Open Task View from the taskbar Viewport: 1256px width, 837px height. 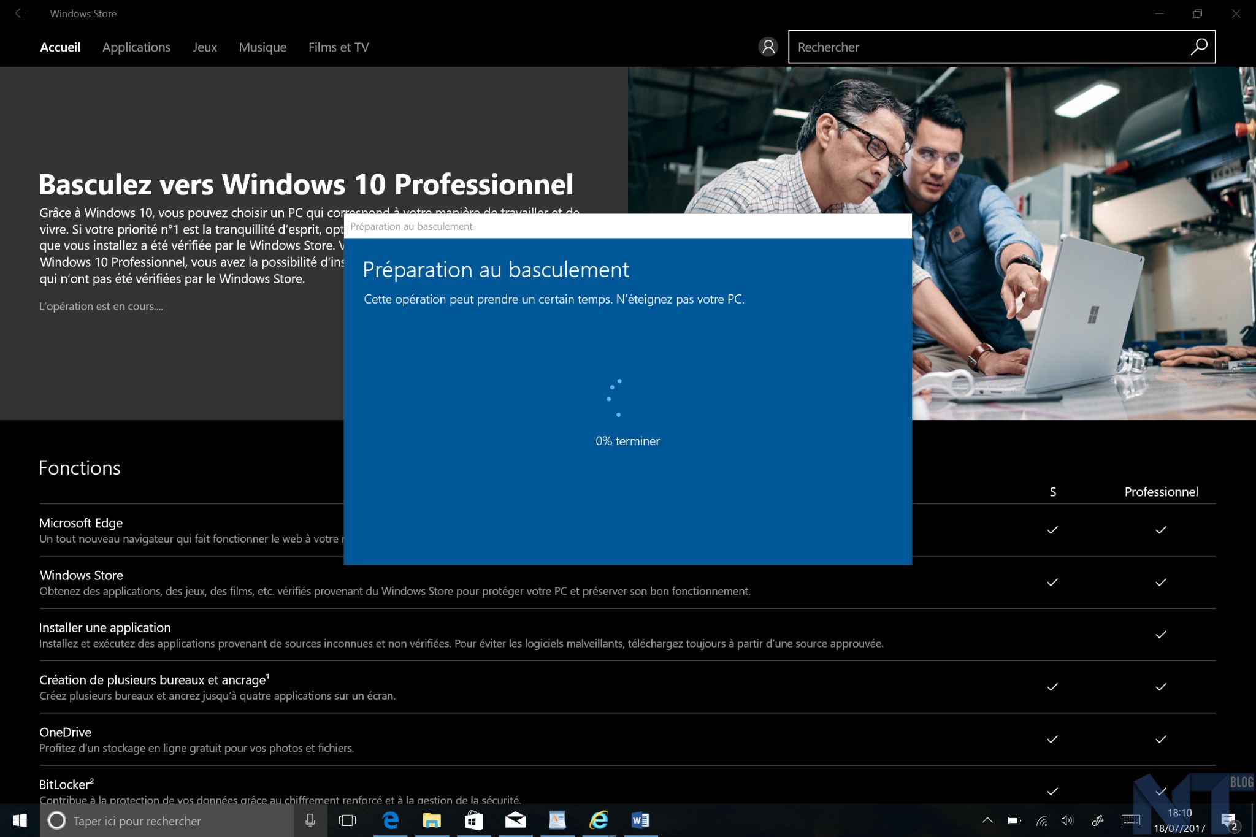[x=347, y=820]
